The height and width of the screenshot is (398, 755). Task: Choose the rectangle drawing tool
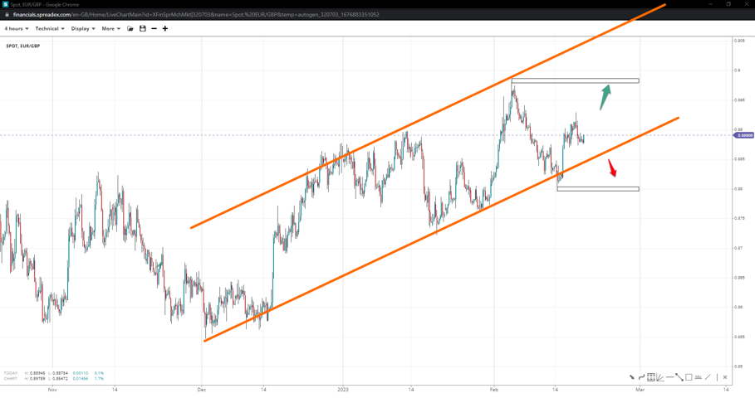coord(689,377)
